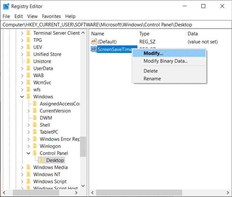The image size is (232, 197).
Task: Click the Windows Media folder icon
Action: pos(28,167)
